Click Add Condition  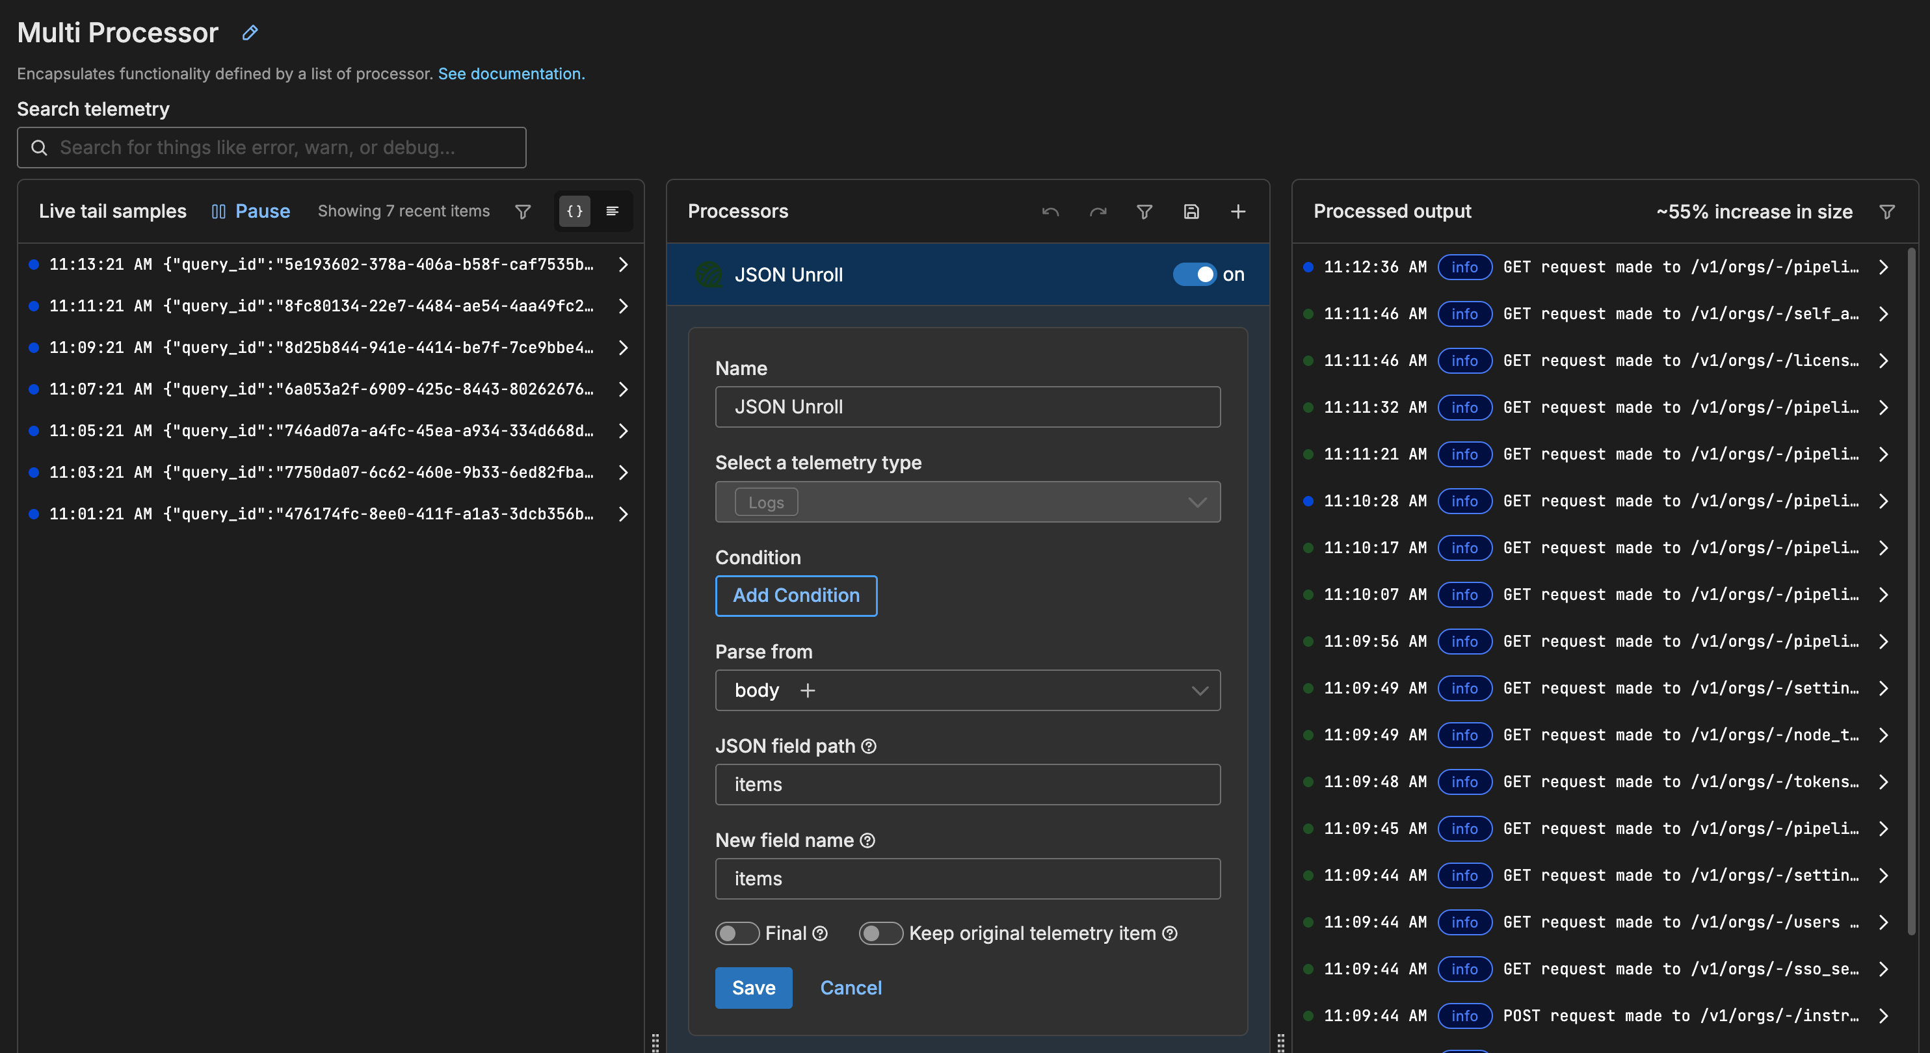coord(796,595)
